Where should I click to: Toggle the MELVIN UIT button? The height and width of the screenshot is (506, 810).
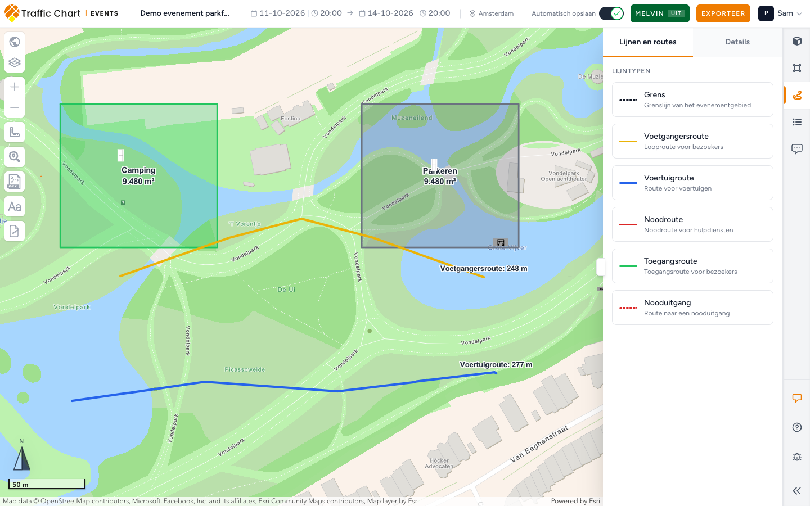[x=660, y=13]
